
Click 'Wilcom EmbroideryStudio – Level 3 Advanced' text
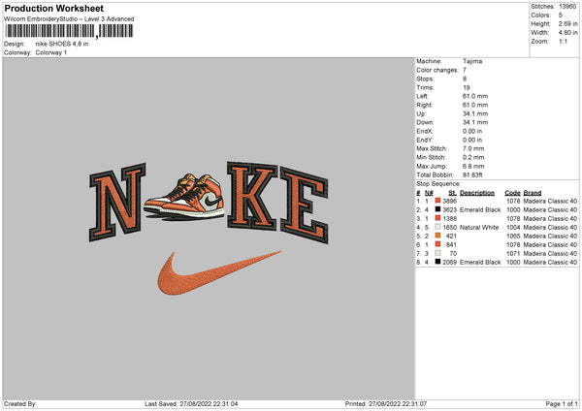(x=69, y=19)
